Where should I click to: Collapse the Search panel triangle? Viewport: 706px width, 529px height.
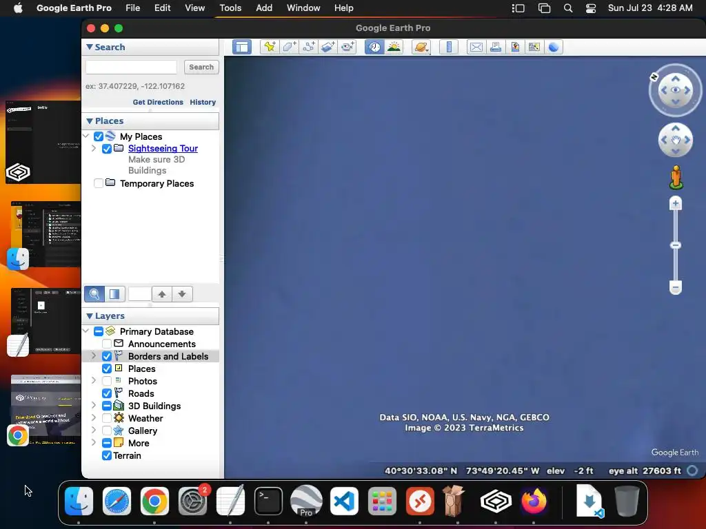tap(90, 47)
